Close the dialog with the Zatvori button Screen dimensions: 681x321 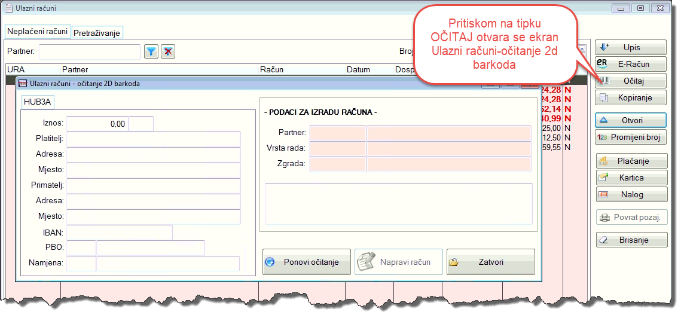click(490, 262)
